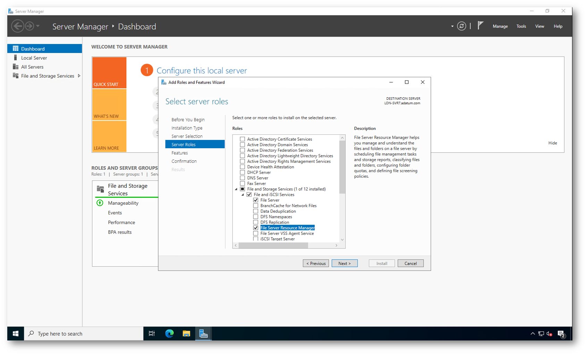The width and height of the screenshot is (587, 355).
Task: Open the Tools menu
Action: pos(521,26)
